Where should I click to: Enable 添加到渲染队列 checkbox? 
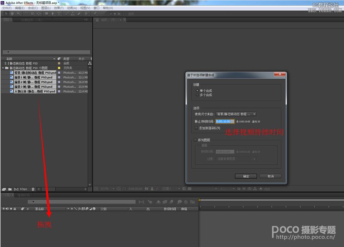(x=197, y=128)
